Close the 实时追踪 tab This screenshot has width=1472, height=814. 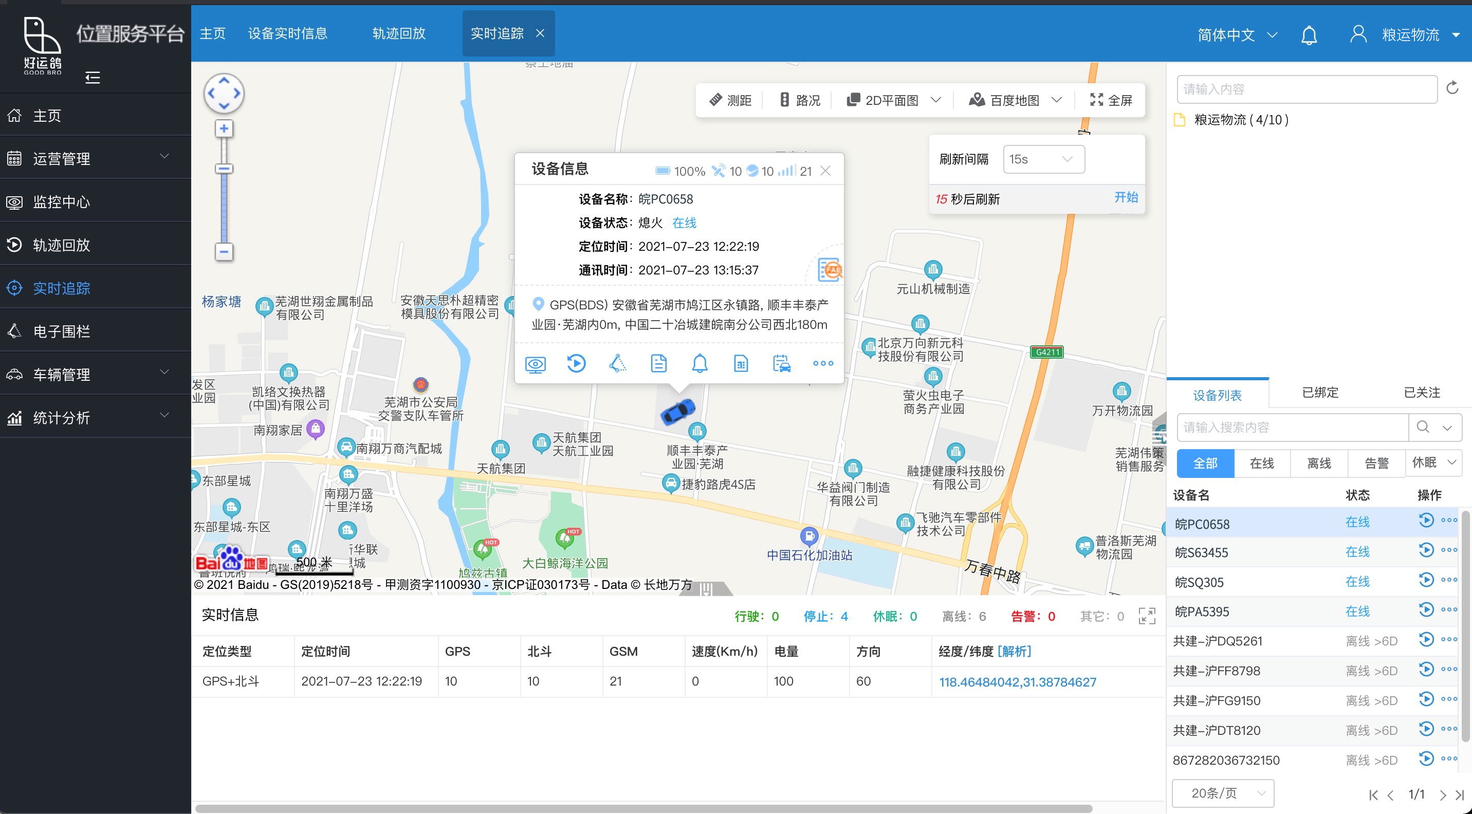(x=540, y=33)
